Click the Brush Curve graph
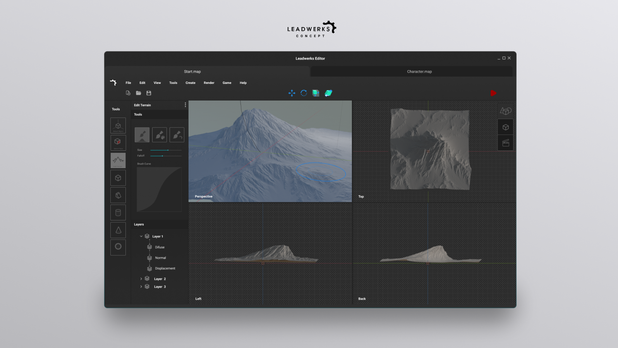618x348 pixels. coord(159,189)
